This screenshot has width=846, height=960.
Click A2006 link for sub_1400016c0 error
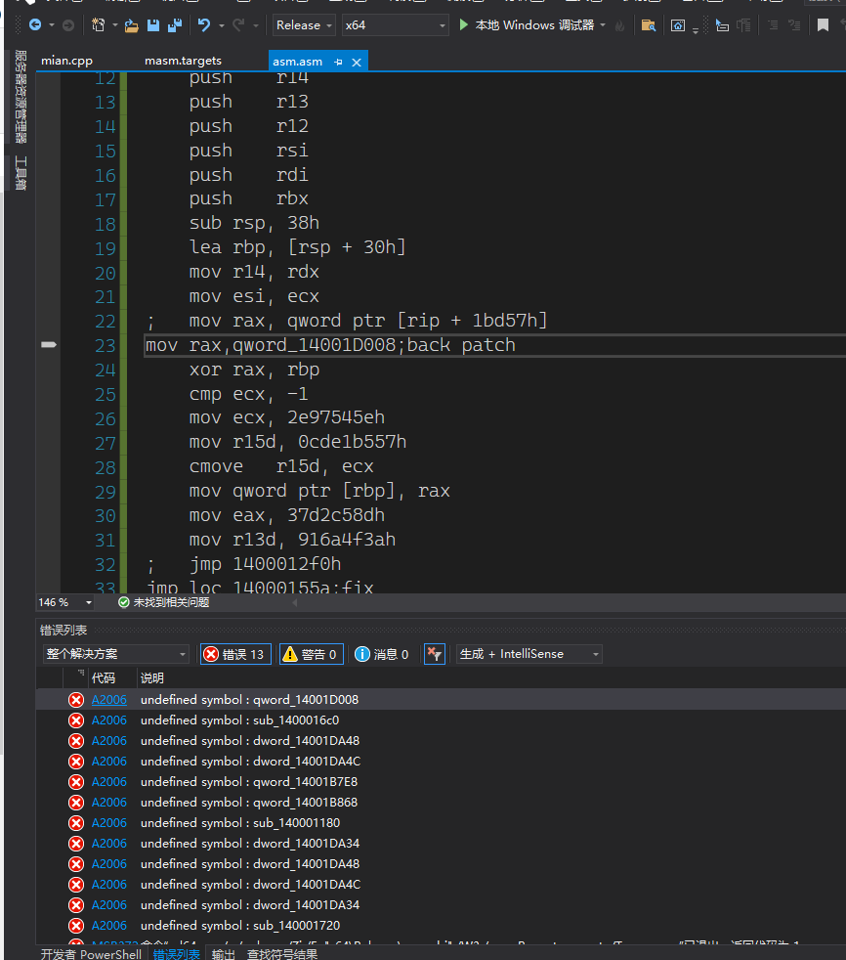pos(108,720)
